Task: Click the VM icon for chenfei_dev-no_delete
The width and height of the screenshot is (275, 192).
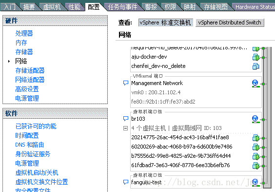Action: pos(255,66)
